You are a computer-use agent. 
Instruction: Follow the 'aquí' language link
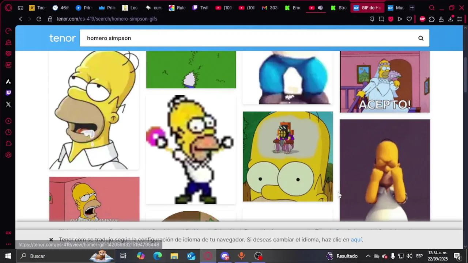(356, 240)
